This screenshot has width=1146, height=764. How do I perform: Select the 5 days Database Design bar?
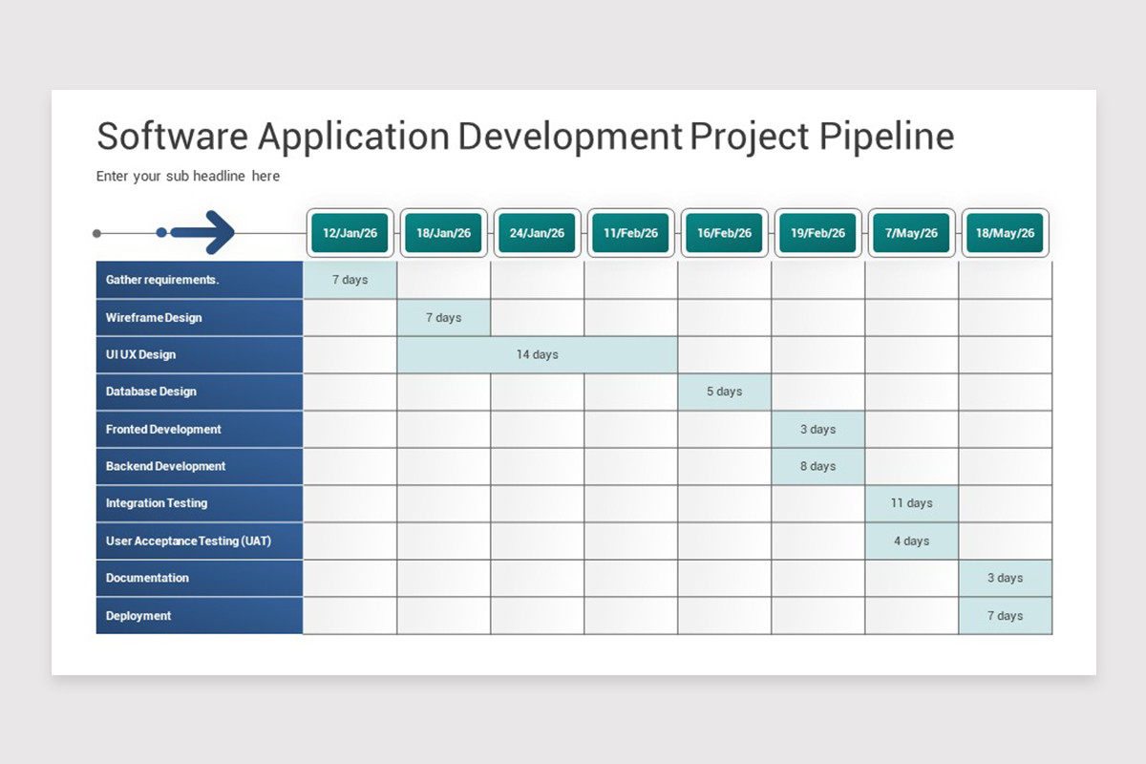pos(723,392)
